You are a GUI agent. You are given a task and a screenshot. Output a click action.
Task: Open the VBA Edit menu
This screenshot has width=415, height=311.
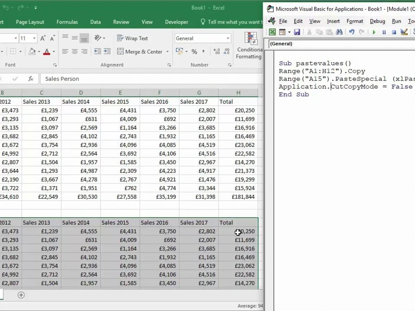[298, 21]
